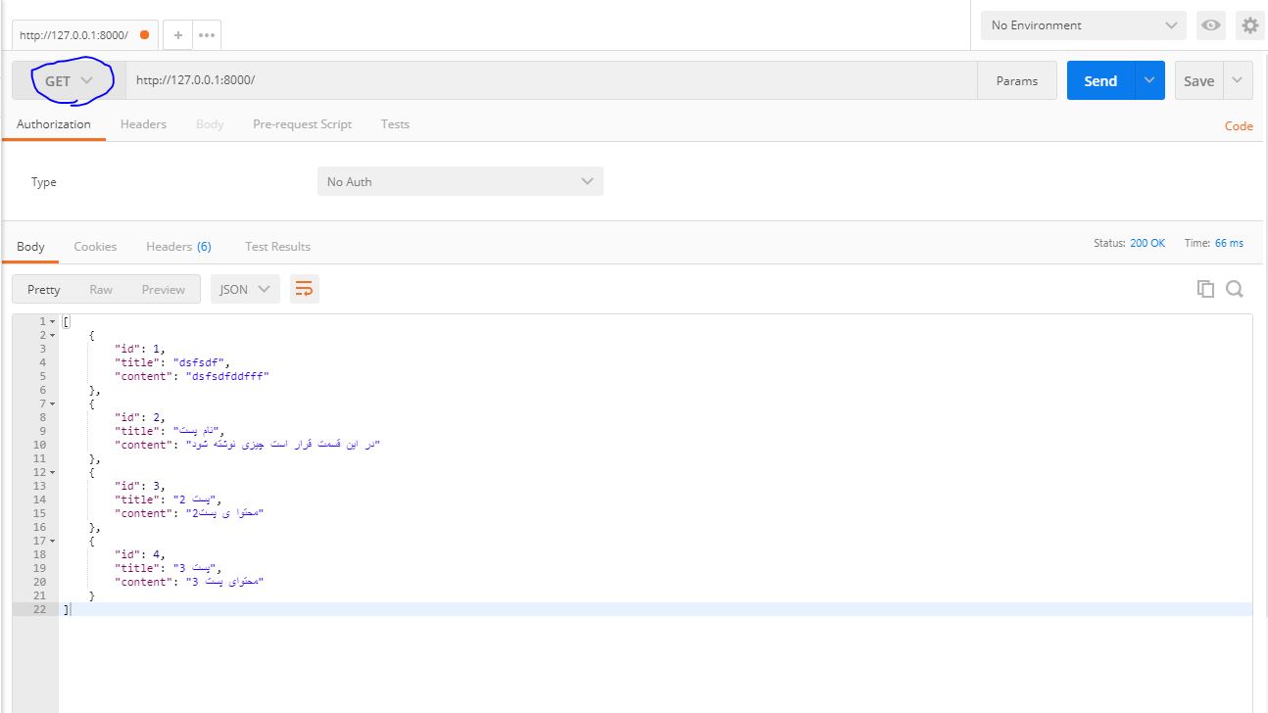Click the orange unsaved dot on request tab

tap(145, 34)
